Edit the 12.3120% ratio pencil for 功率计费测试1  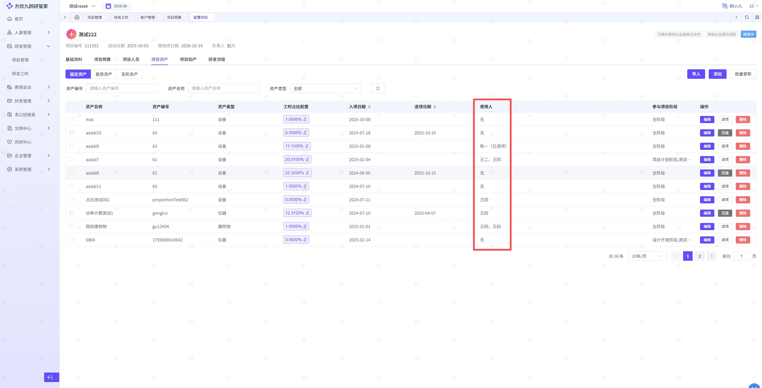pos(307,213)
